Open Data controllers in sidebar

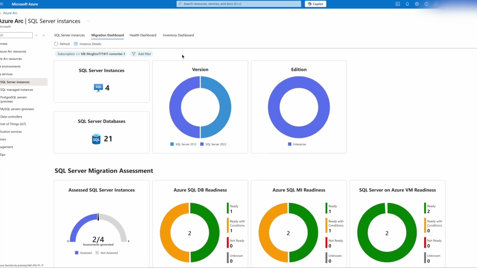point(11,117)
